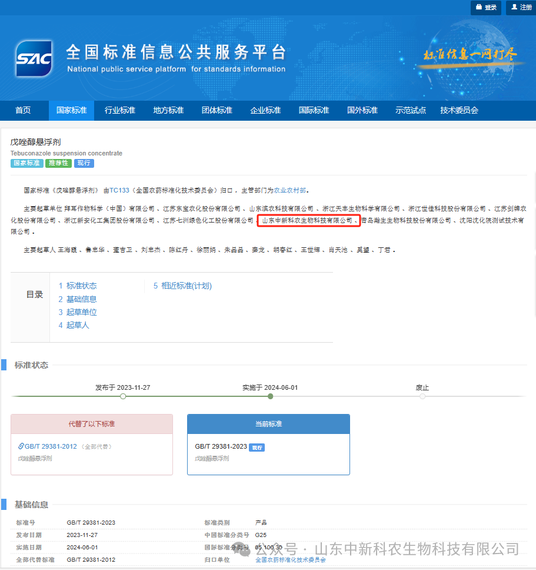Jump to 3 起草单位 in contents
Viewport: 536px width, 570px height.
78,312
